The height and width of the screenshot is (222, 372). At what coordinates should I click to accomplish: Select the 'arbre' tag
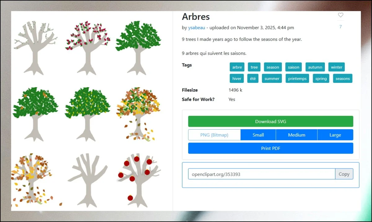pos(237,67)
